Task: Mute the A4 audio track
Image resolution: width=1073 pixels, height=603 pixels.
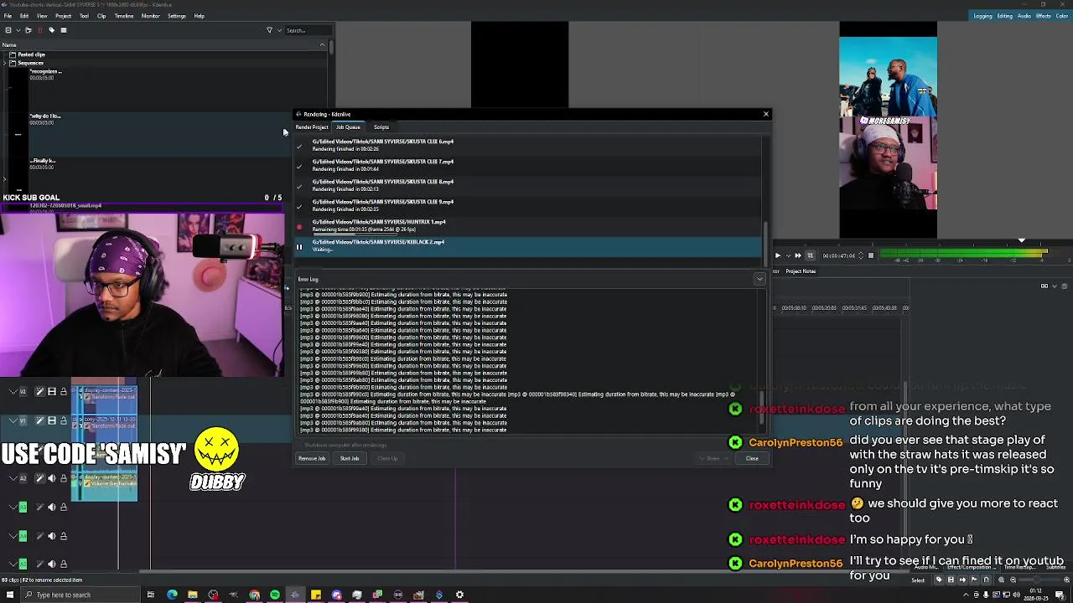Action: [51, 536]
